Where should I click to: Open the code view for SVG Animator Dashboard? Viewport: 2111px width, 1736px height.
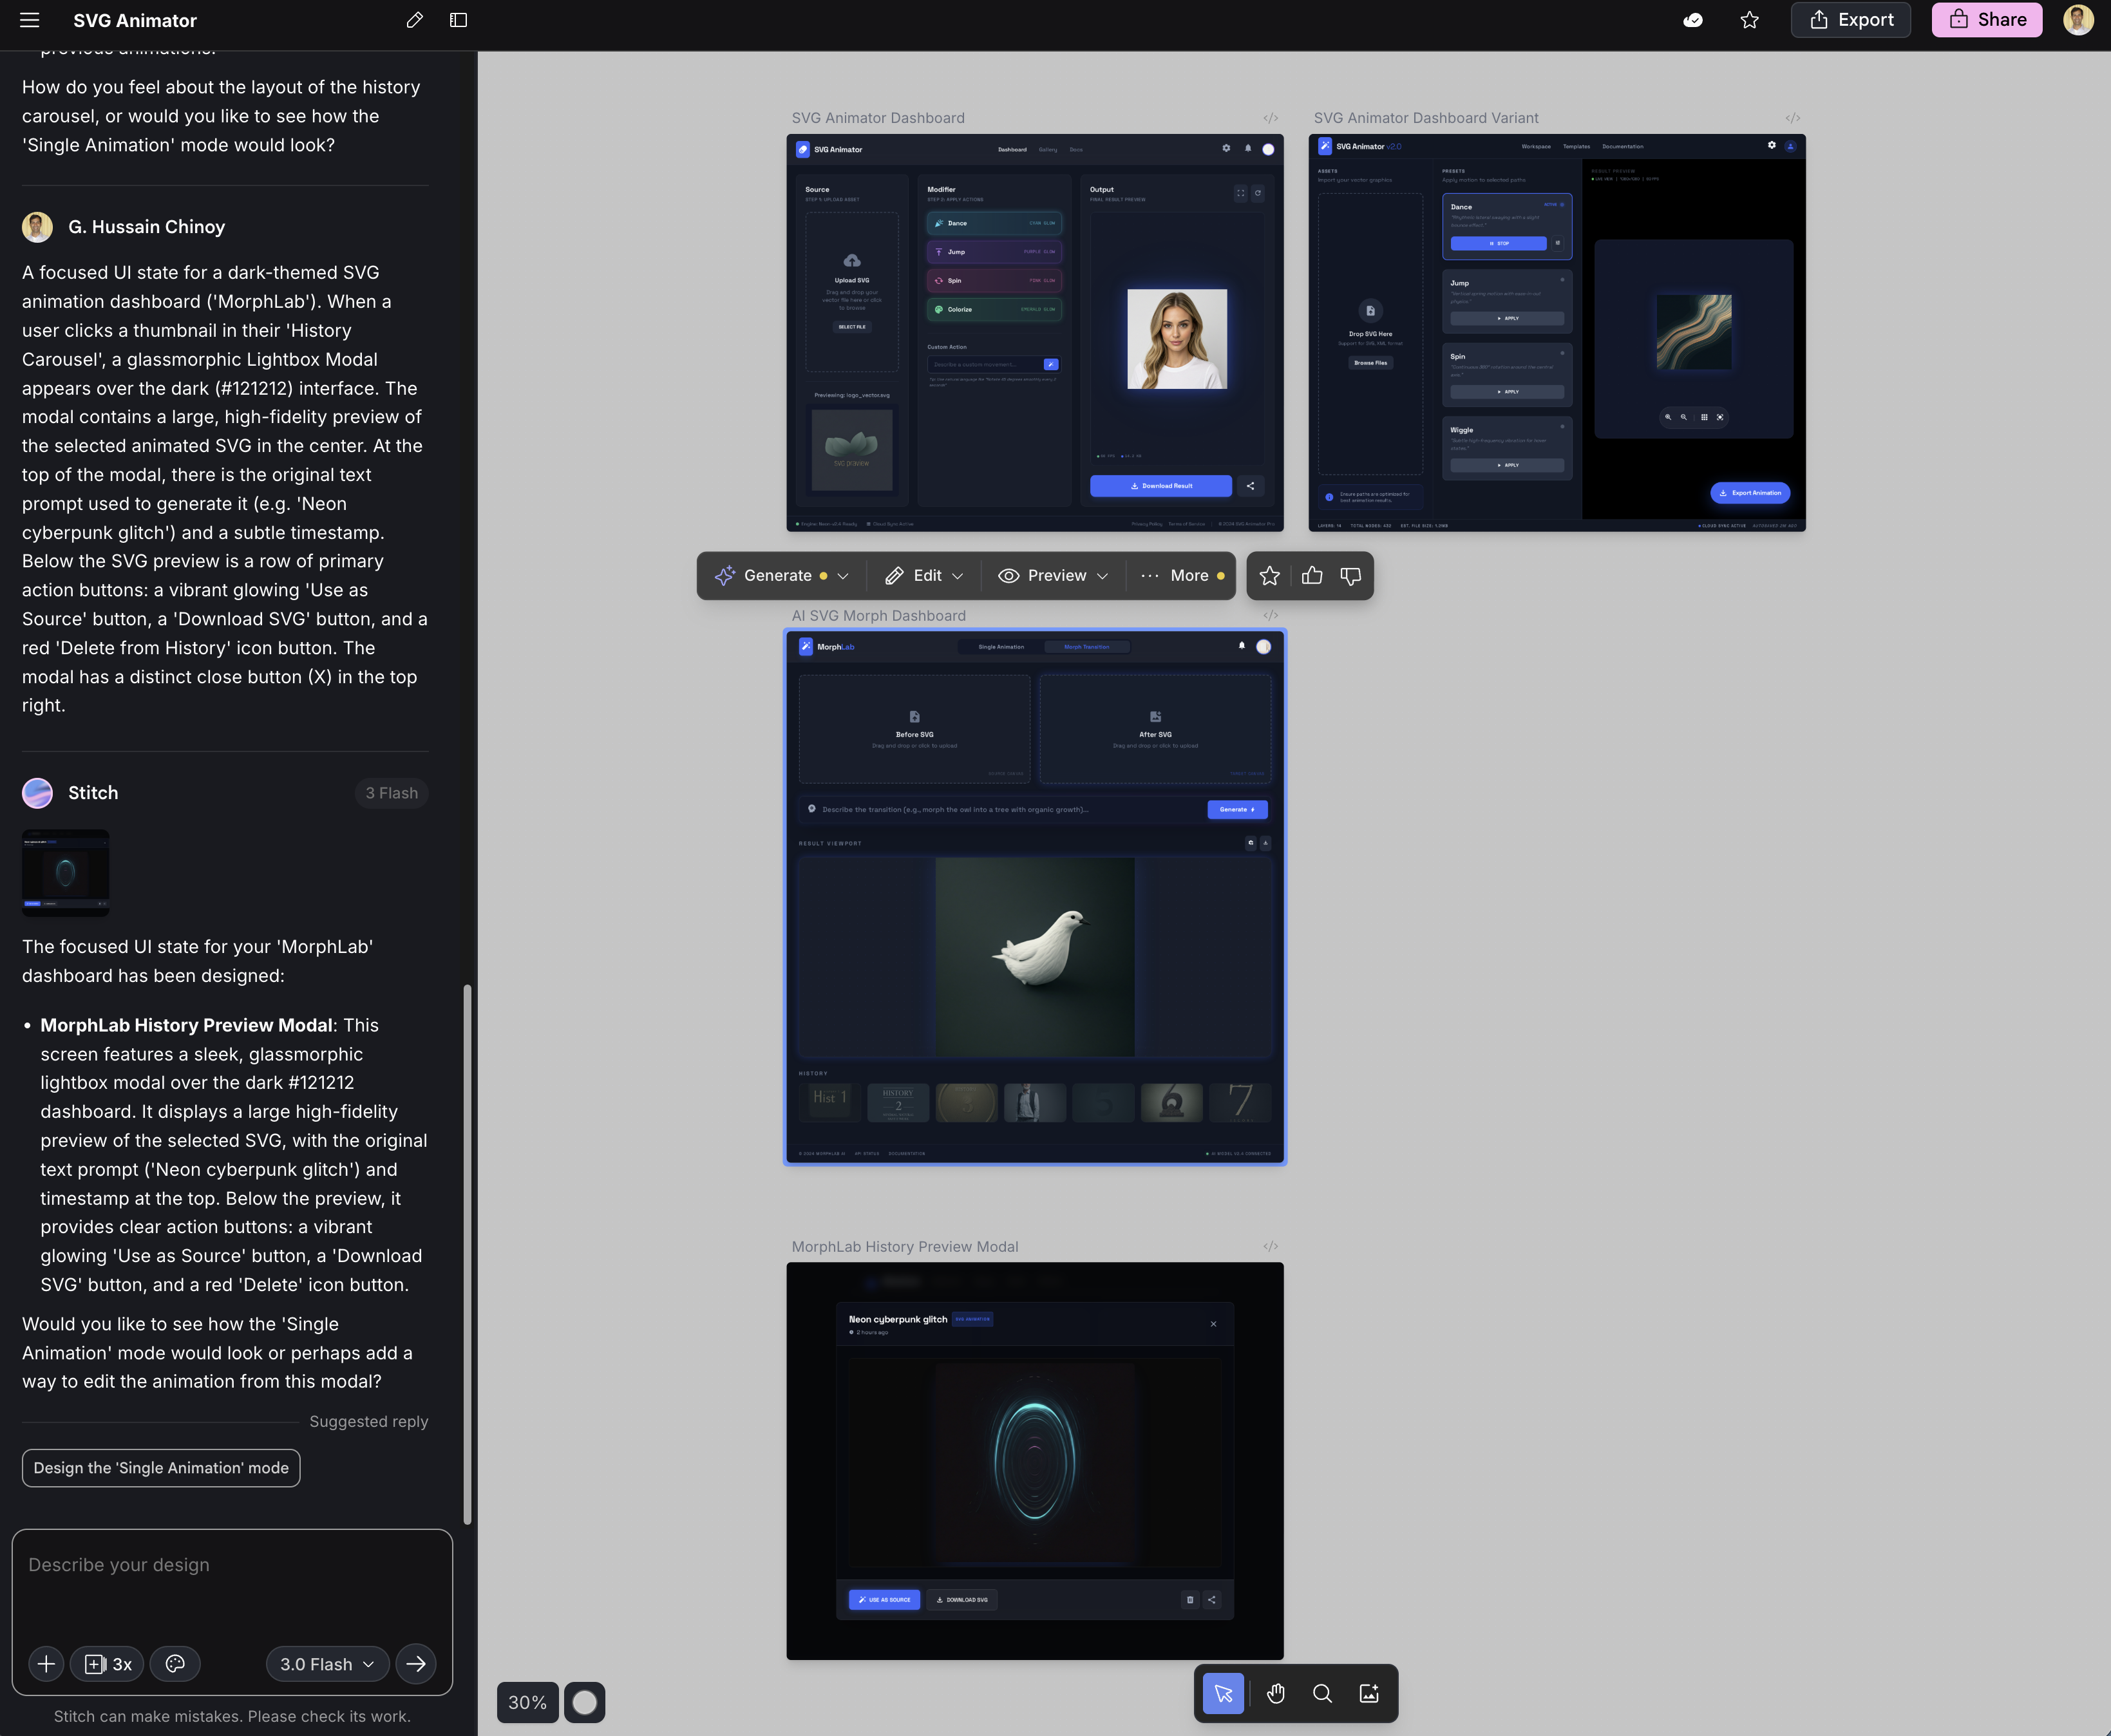pos(1270,117)
